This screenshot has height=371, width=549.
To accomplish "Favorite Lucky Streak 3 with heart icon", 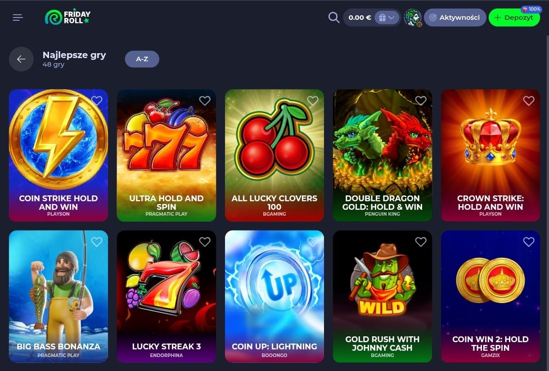I will coord(205,242).
